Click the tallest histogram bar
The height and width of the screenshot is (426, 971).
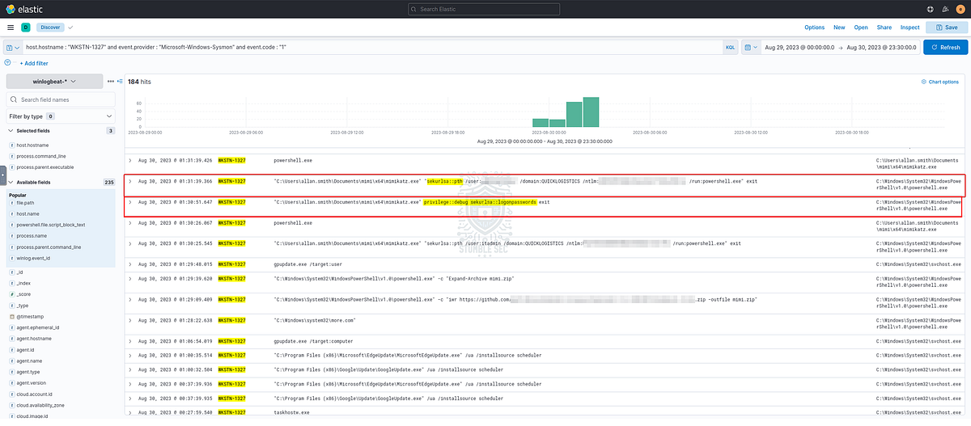(x=592, y=112)
